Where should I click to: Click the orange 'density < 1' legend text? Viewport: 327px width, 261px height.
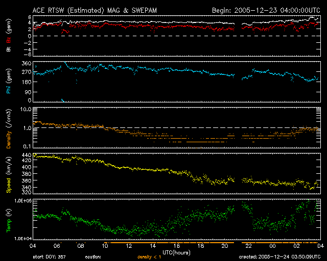click(x=149, y=257)
